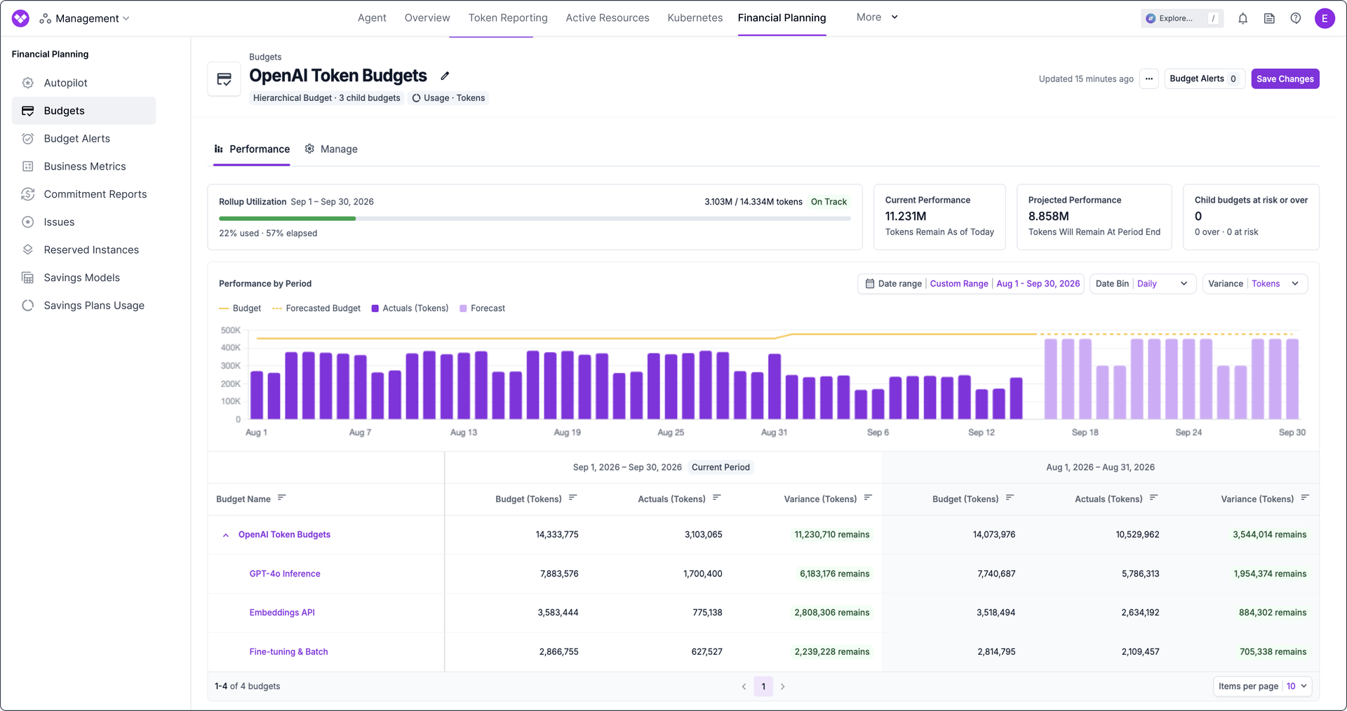1347x711 pixels.
Task: Click the budget card icon beside title
Action: click(224, 79)
